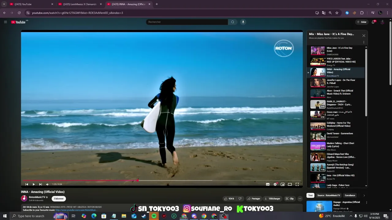
Task: Open the Mix playlist options menu
Action: (364, 42)
